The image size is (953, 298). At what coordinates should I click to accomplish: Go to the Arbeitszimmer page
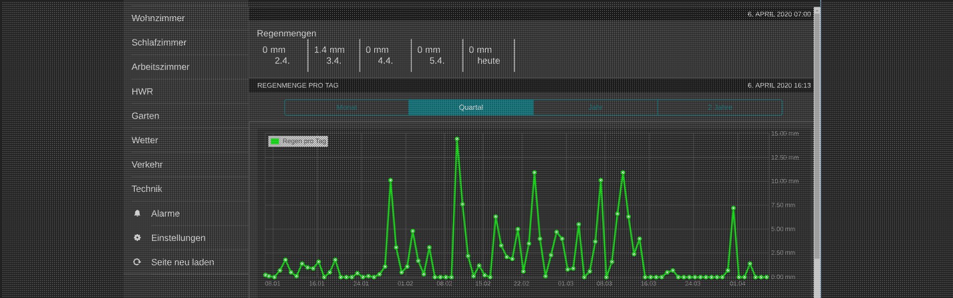pyautogui.click(x=160, y=67)
